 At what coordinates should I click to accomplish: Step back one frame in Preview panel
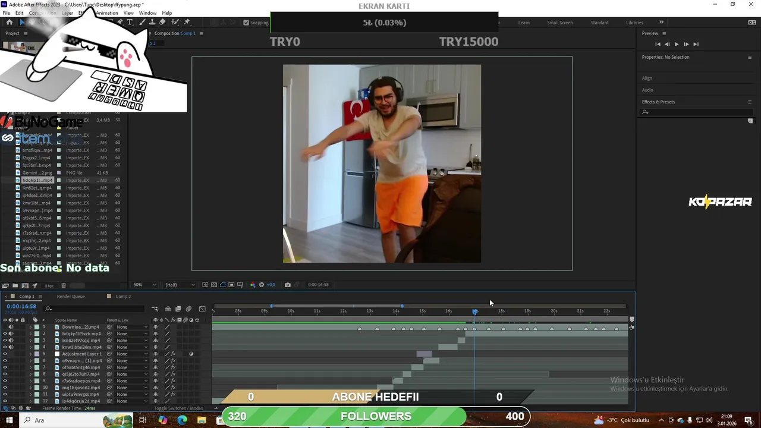click(x=667, y=44)
